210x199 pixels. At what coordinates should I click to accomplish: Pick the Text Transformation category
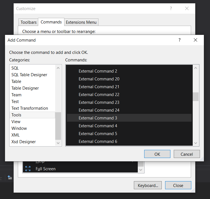click(x=32, y=108)
